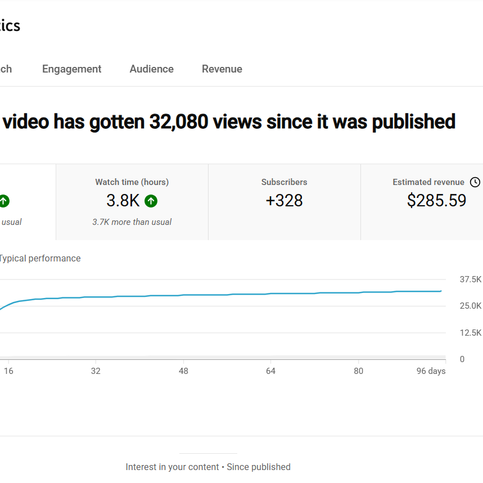Screen dimensions: 483x483
Task: Click the 64 day marker on chart axis
Action: tap(270, 371)
